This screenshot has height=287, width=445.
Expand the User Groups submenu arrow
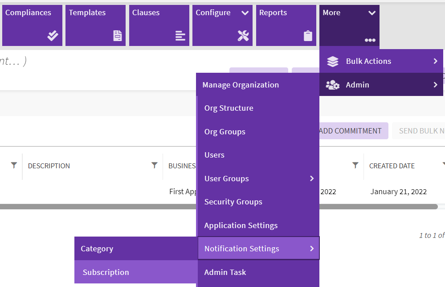(x=312, y=179)
